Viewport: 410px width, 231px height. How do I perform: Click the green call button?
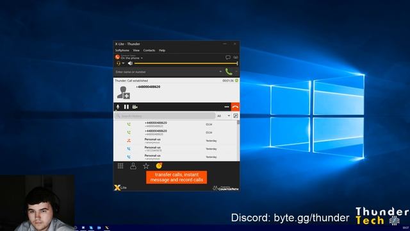(229, 71)
